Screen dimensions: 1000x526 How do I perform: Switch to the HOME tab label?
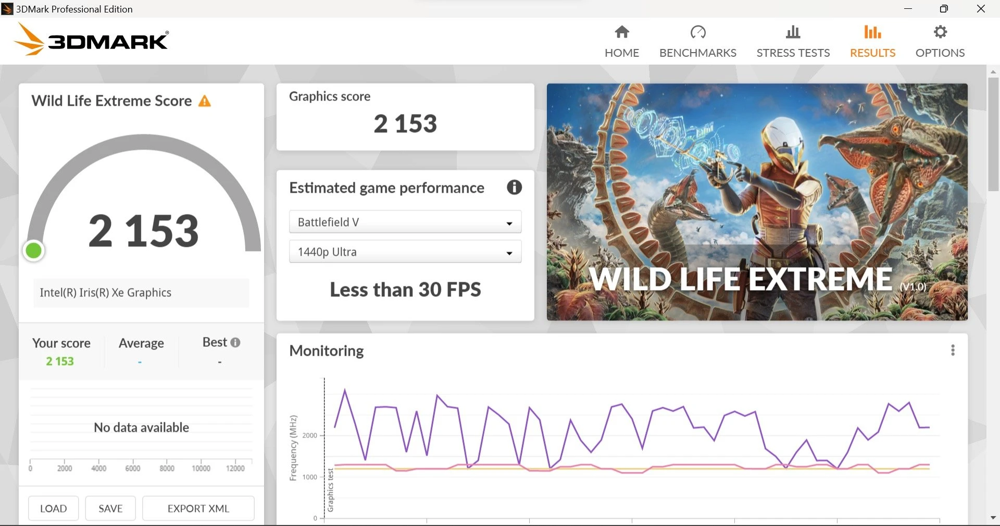[622, 53]
